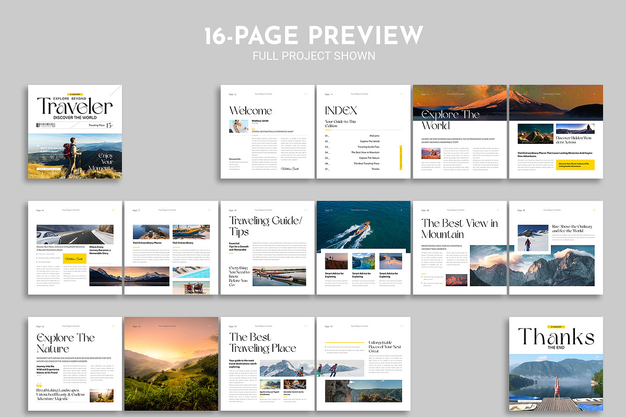Click the "Explore The World" spread title
Screen dimensions: 626x417
(x=450, y=120)
